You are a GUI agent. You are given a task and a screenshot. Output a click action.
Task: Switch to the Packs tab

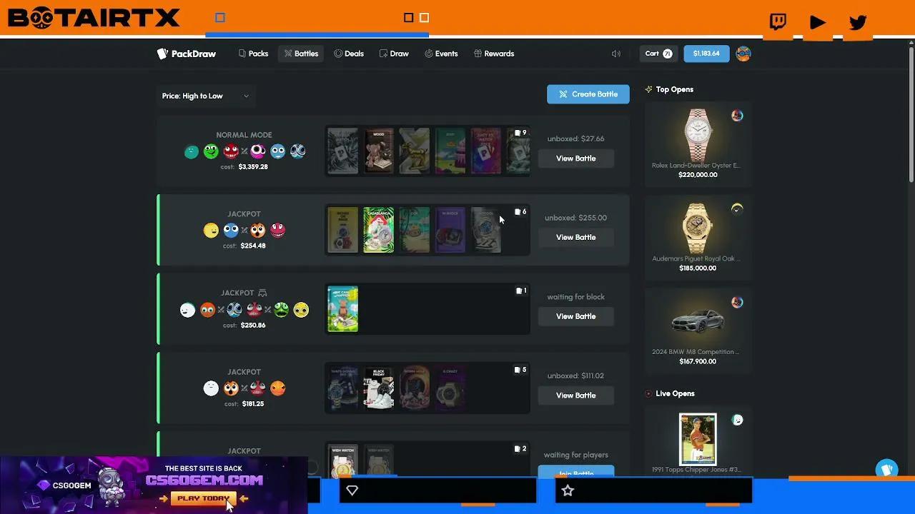pos(253,54)
